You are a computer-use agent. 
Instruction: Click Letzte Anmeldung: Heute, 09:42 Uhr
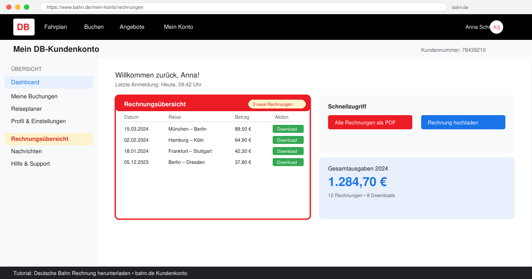(x=158, y=85)
